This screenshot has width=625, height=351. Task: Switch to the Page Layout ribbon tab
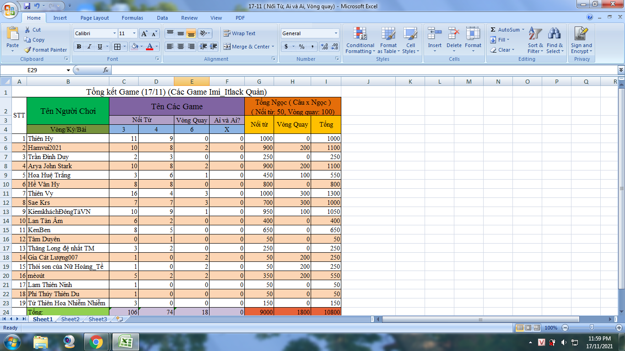pyautogui.click(x=95, y=18)
